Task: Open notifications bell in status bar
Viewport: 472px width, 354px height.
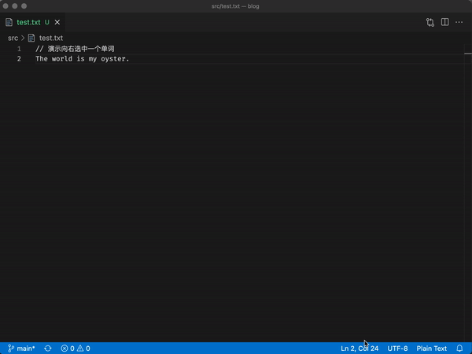Action: click(459, 348)
